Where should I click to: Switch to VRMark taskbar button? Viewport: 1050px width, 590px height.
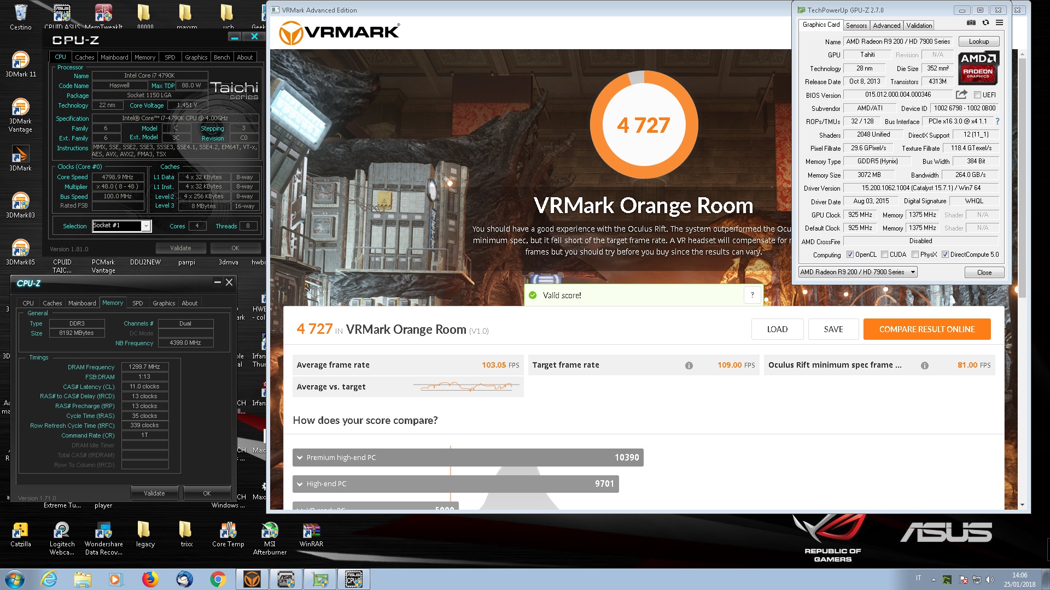click(x=252, y=579)
